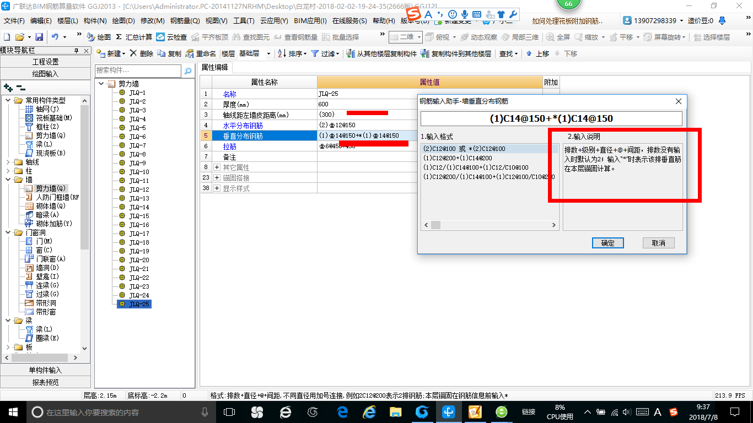The width and height of the screenshot is (753, 423).
Task: Click the 水平分布钢筋 property row
Action: 371,125
